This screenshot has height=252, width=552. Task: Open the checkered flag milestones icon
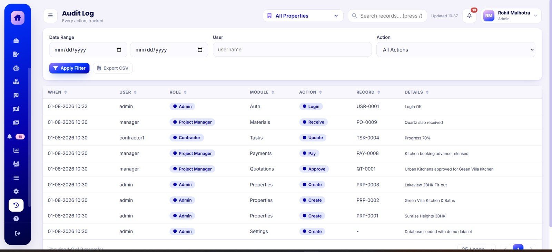pos(16,95)
